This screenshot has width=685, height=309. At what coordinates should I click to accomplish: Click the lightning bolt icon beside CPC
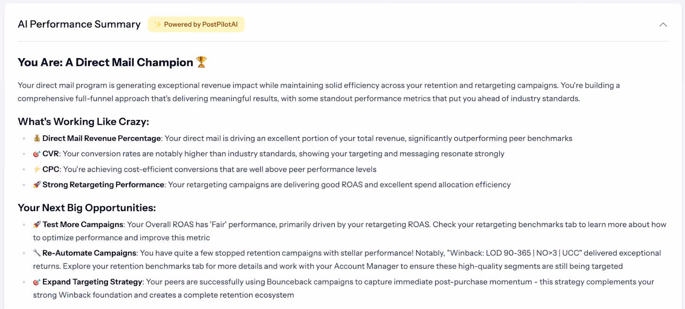37,169
